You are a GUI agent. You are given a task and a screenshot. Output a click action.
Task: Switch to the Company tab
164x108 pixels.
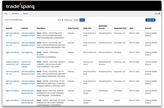tap(15, 14)
